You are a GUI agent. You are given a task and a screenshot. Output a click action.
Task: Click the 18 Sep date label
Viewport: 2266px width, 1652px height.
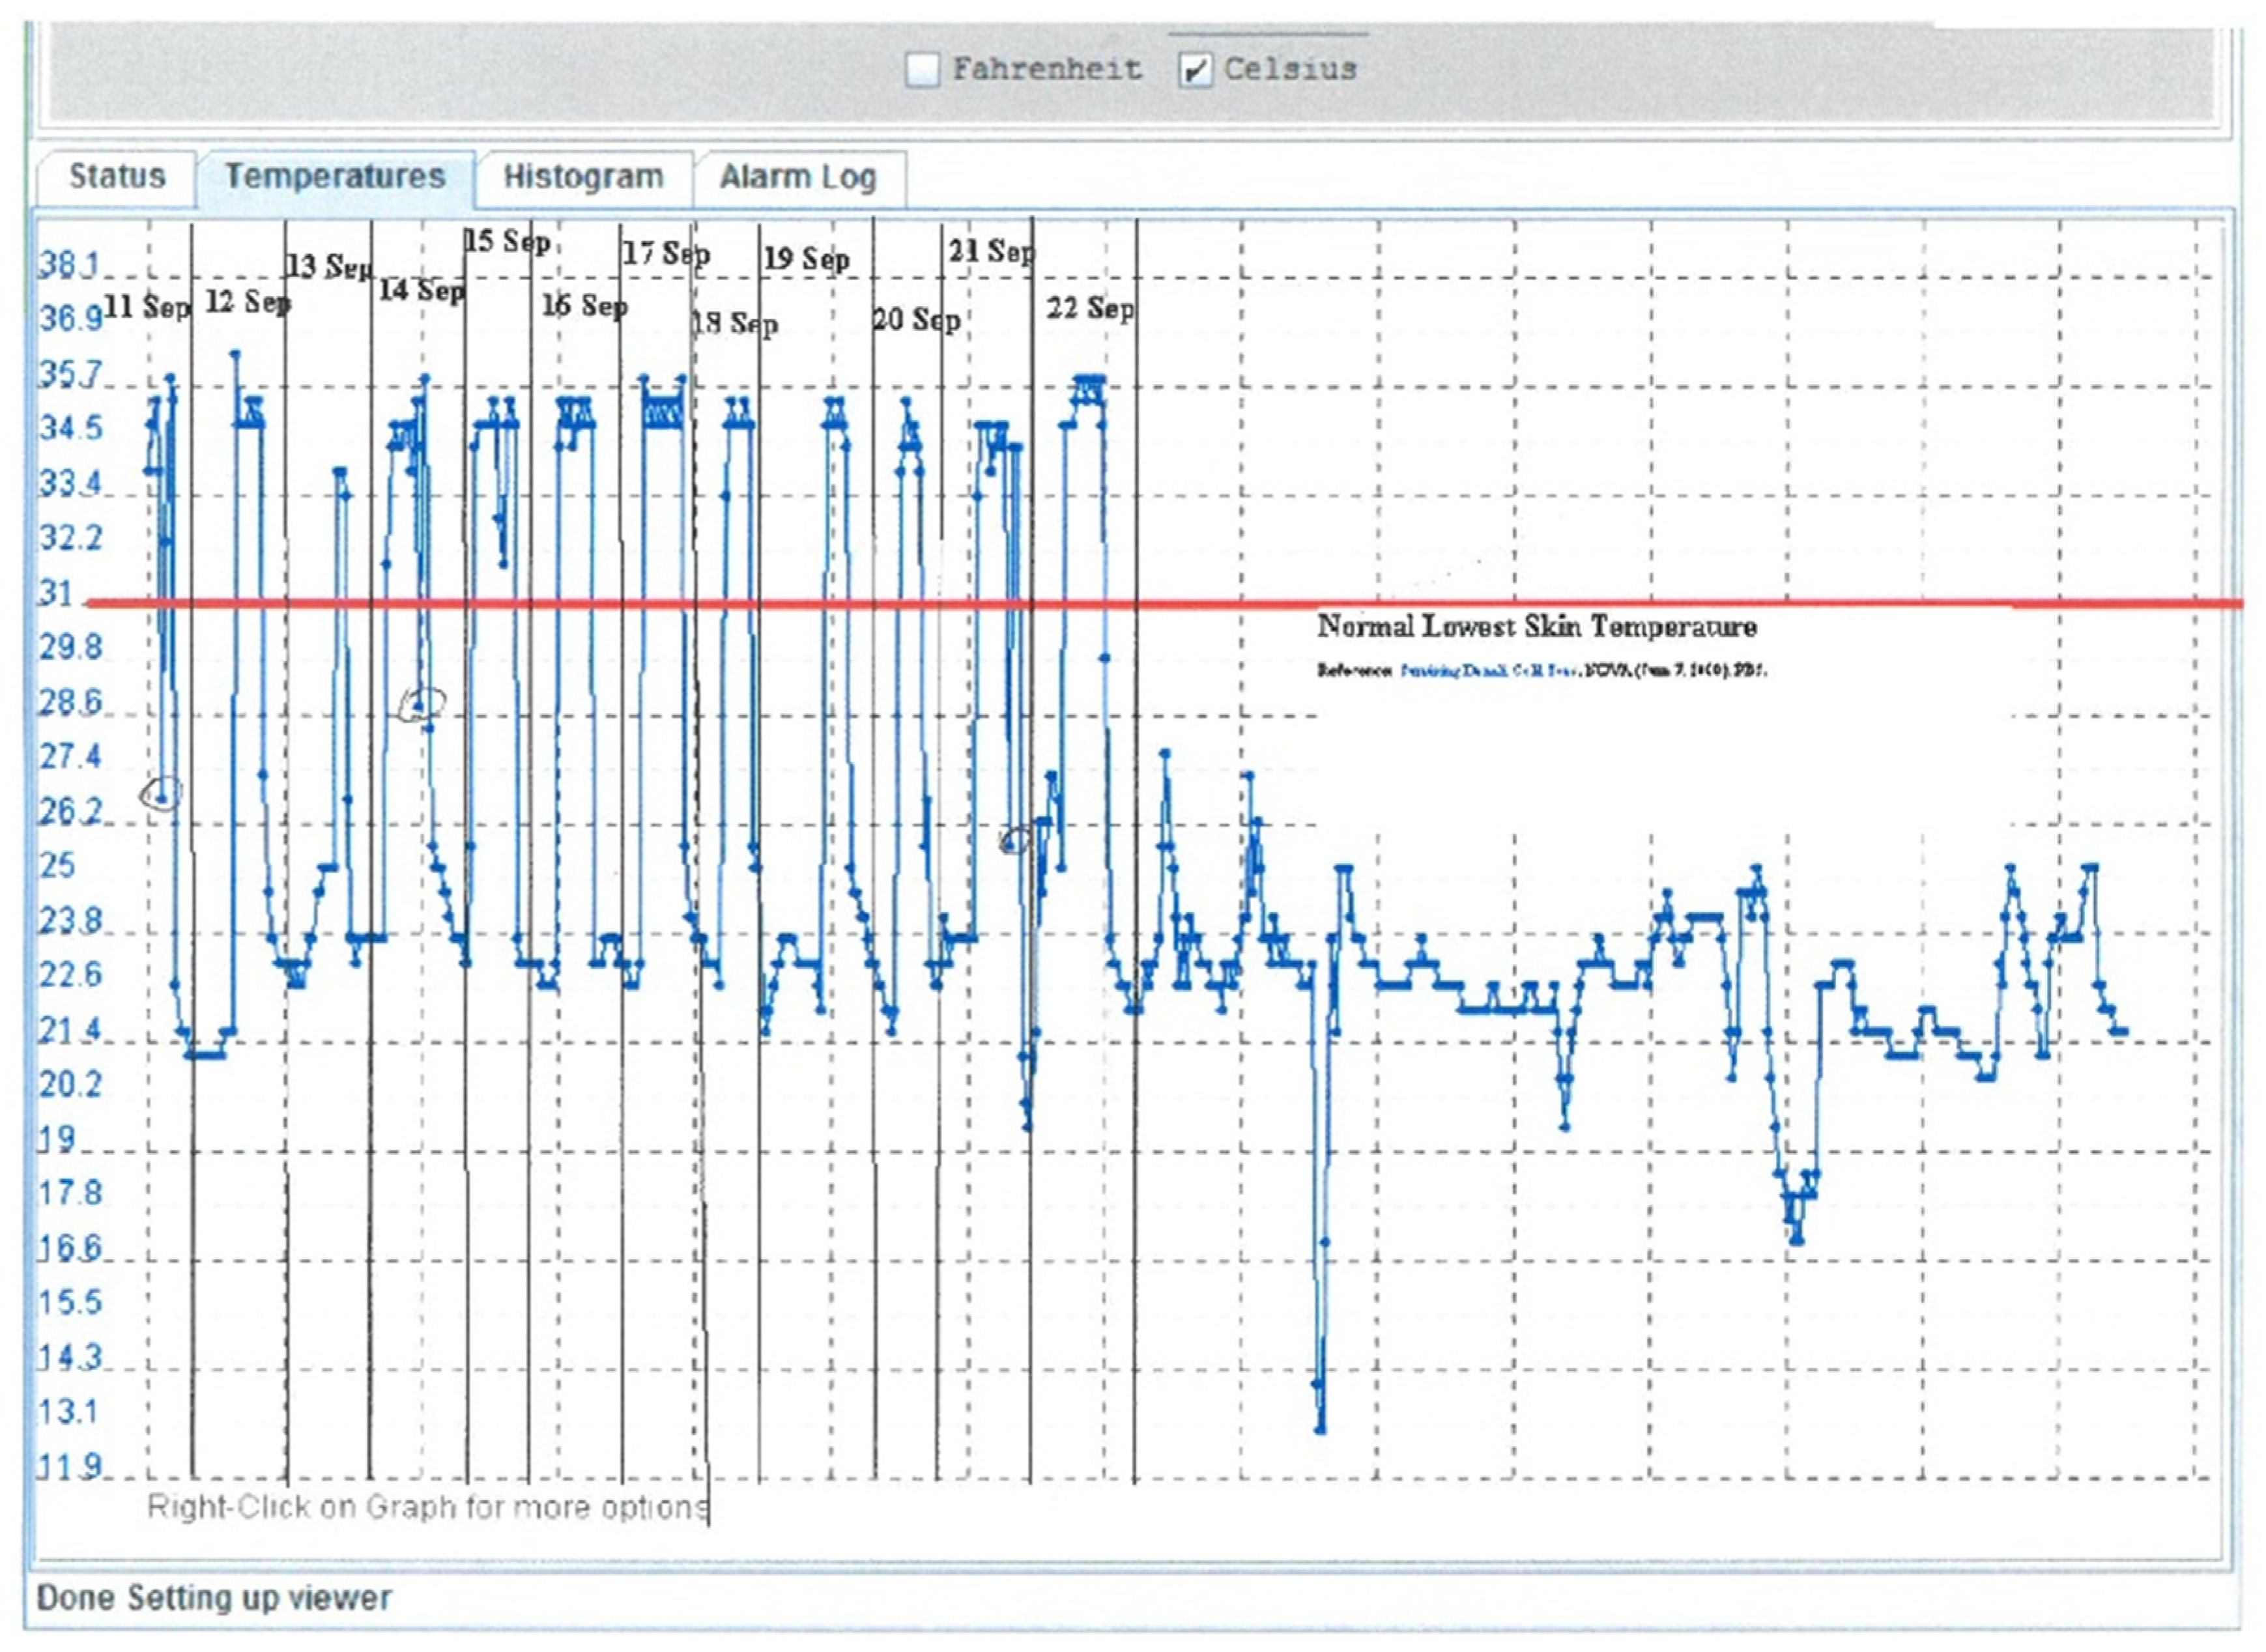pyautogui.click(x=735, y=323)
